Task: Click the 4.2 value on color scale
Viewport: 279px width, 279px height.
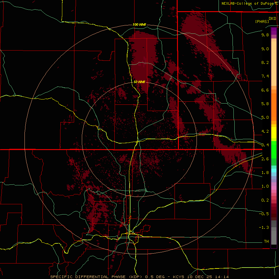Action: [x=265, y=131]
